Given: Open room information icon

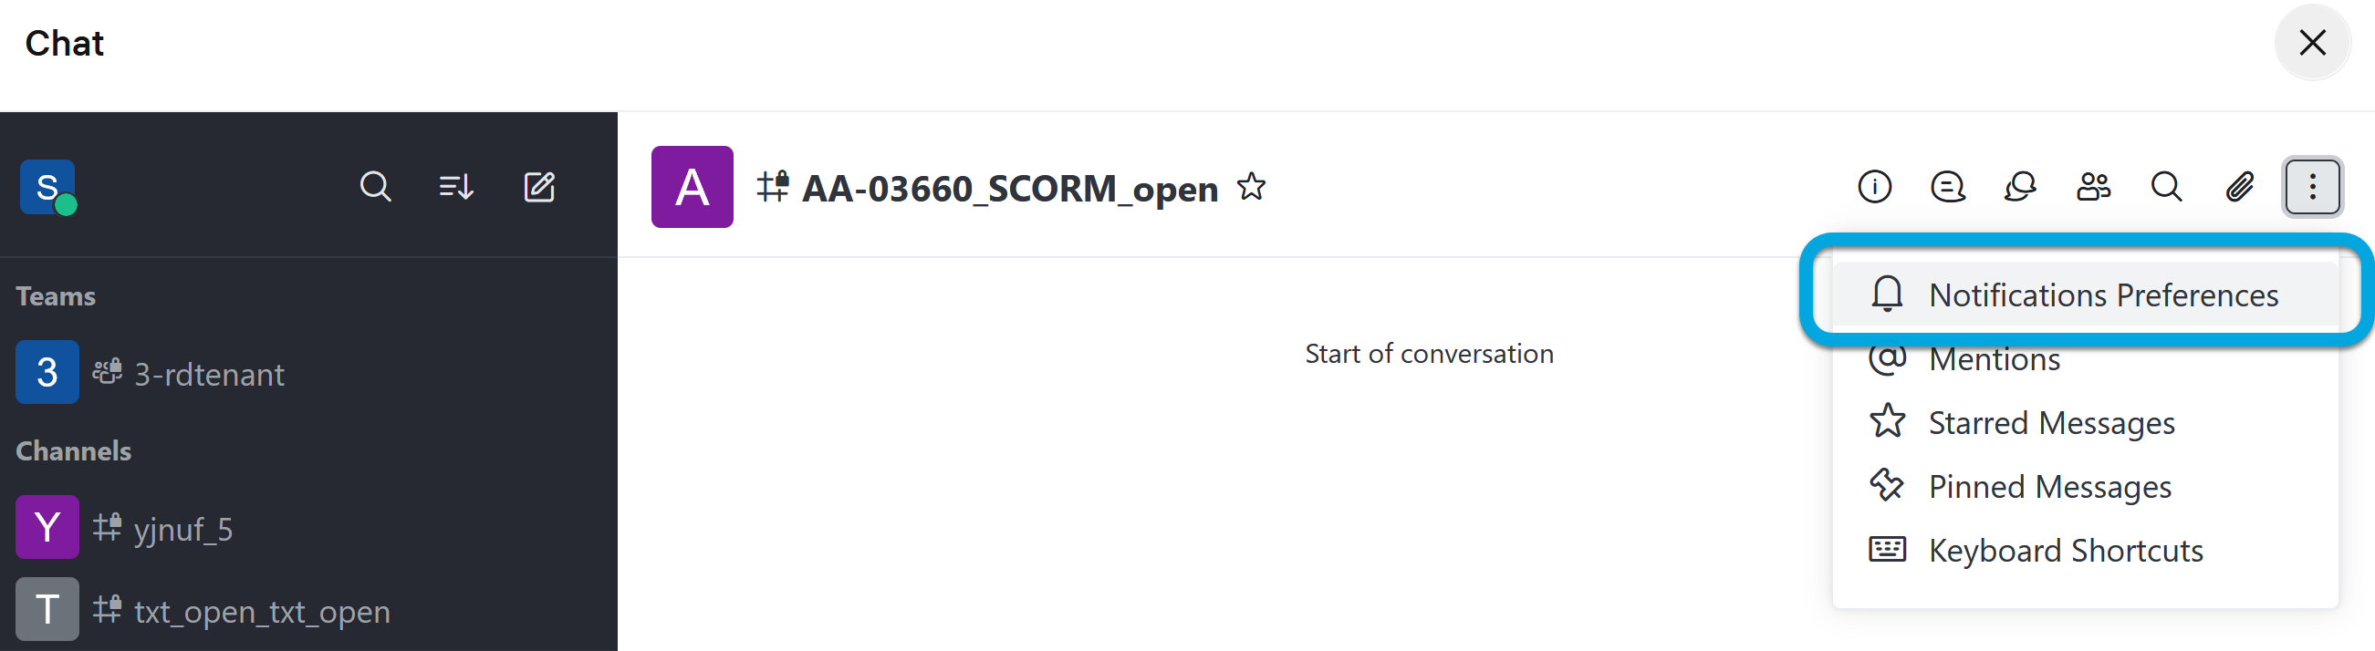Looking at the screenshot, I should [1874, 187].
